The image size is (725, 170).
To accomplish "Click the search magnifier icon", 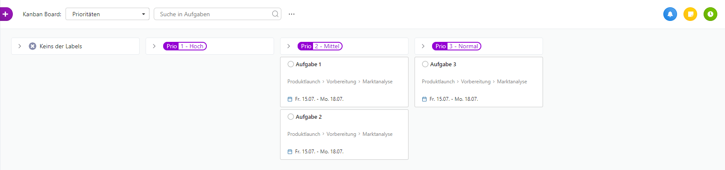I will [x=275, y=14].
